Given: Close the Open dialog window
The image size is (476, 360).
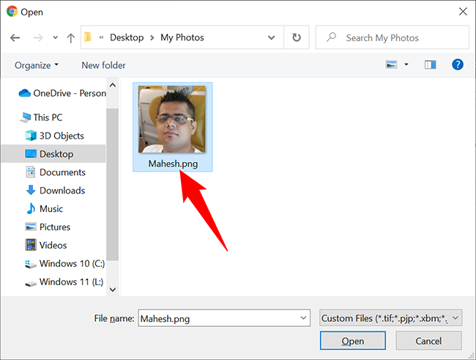Looking at the screenshot, I should pos(463,12).
